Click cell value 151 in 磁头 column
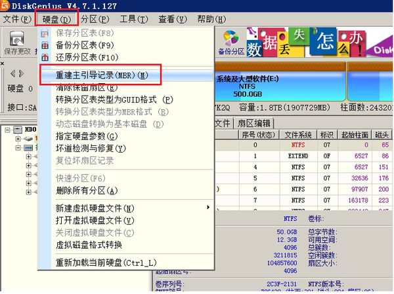Screen dimensions: 394x294 383,167
